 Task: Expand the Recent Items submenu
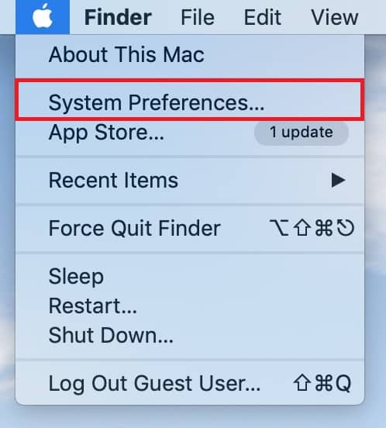tap(190, 180)
